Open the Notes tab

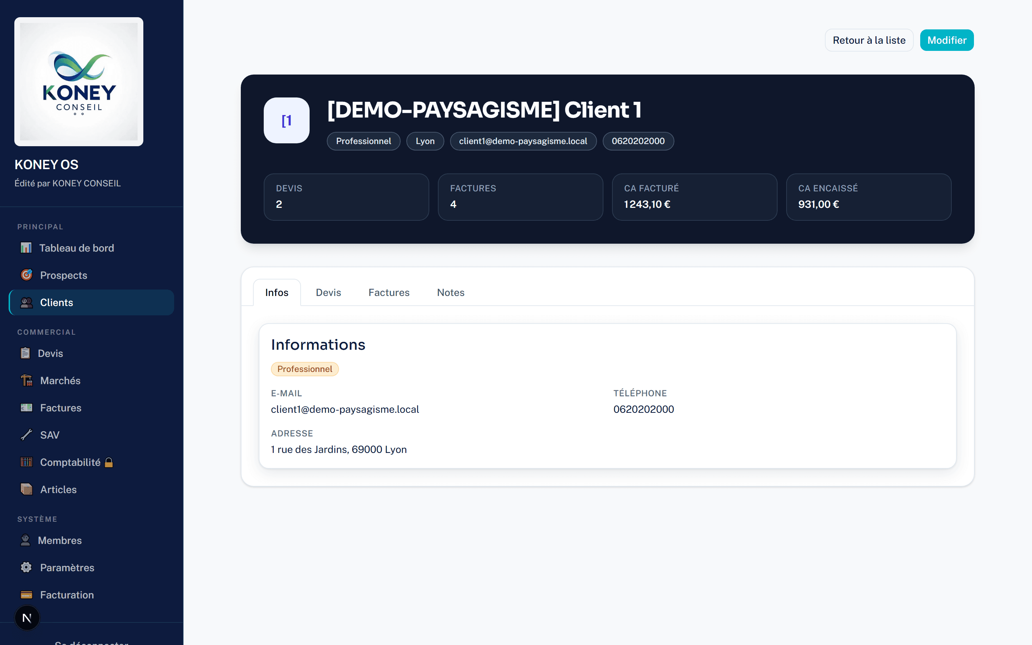pyautogui.click(x=451, y=293)
